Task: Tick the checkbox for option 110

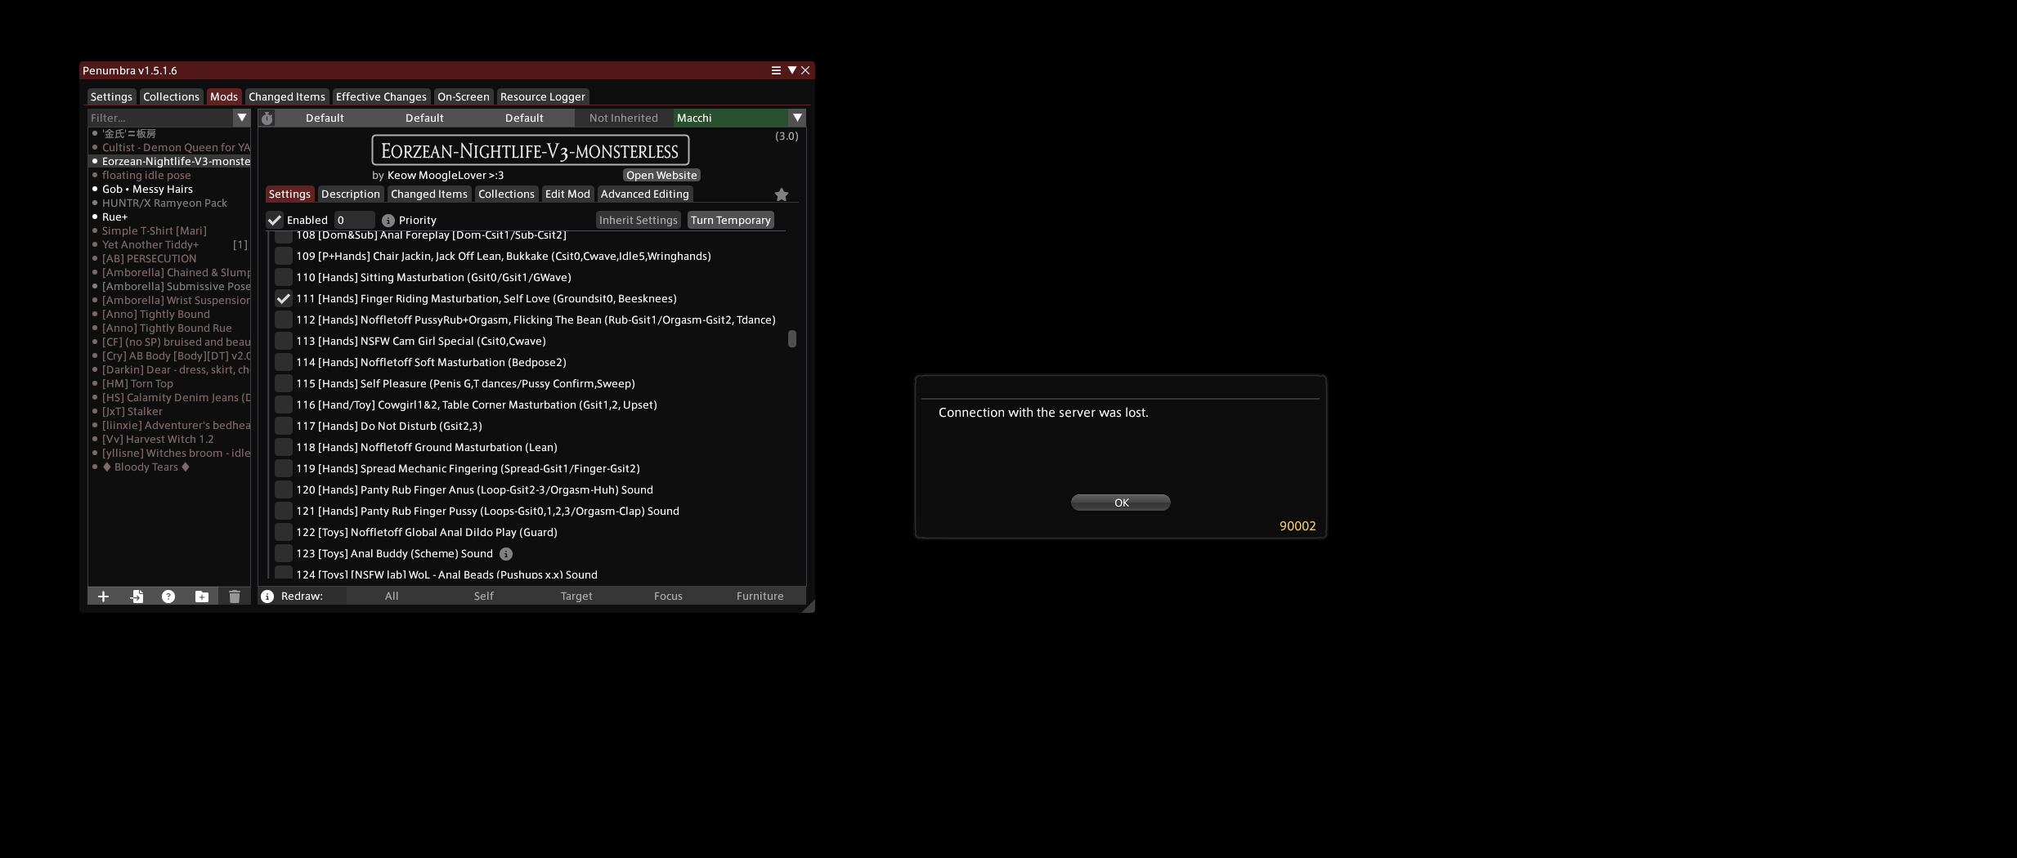Action: (284, 278)
